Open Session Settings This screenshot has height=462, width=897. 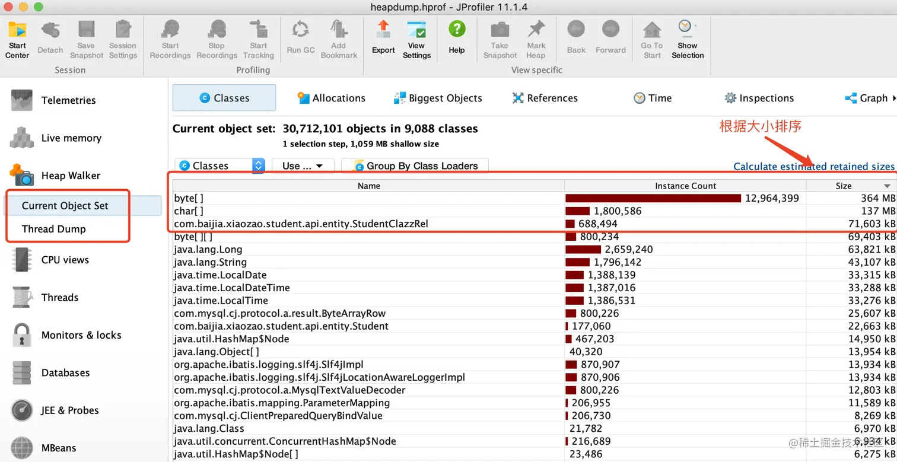click(x=123, y=39)
